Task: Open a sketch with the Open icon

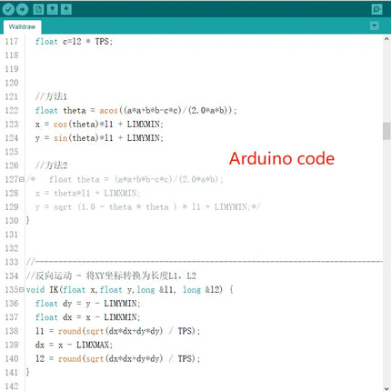Action: (x=52, y=9)
